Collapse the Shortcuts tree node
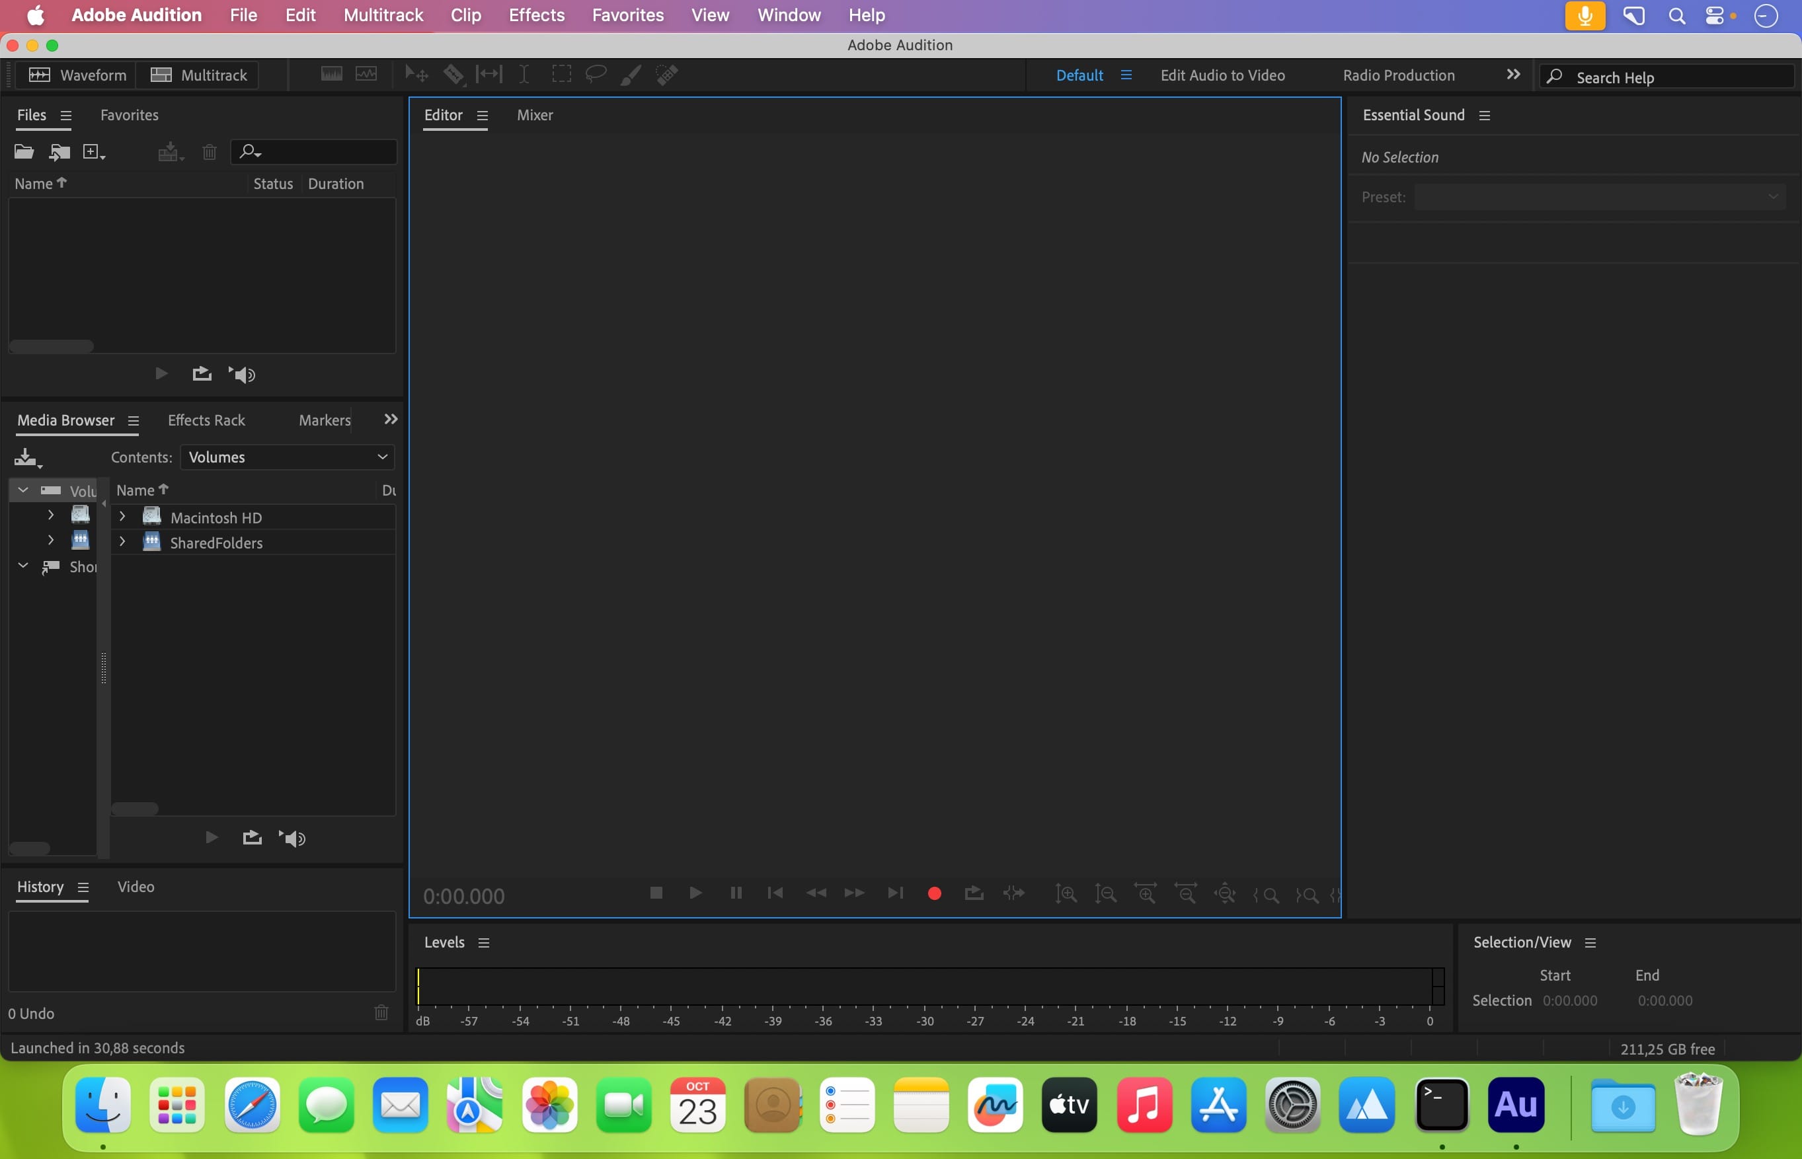Viewport: 1802px width, 1159px height. pos(23,566)
